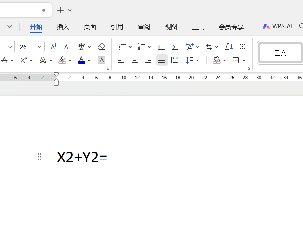This screenshot has width=303, height=244.
Task: Expand highlight color options arrow
Action: 70,61
